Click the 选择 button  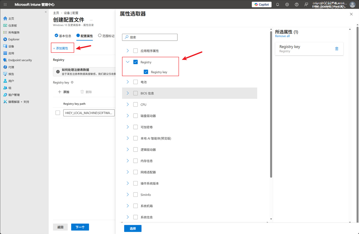point(133,228)
